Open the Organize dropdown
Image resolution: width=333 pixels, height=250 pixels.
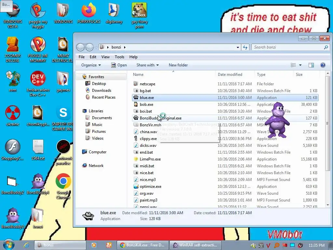click(91, 65)
